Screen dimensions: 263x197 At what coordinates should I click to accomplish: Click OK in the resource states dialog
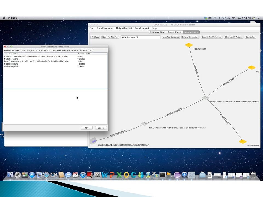87,128
